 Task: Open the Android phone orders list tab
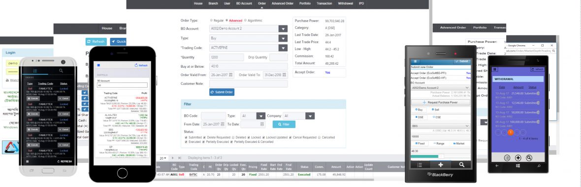35,71
